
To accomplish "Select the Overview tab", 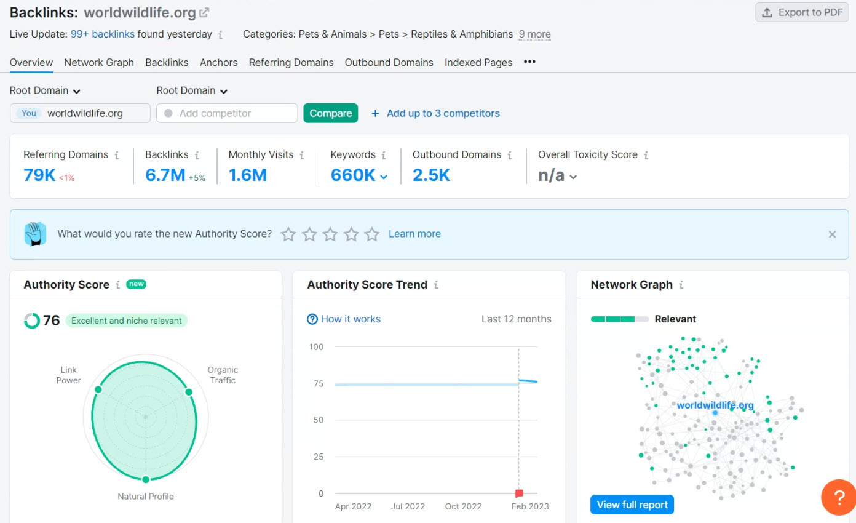I will [31, 62].
